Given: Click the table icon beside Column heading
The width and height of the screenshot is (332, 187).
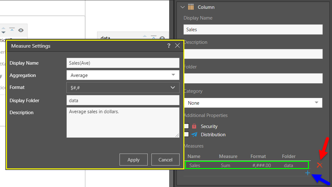Looking at the screenshot, I should click(x=191, y=7).
